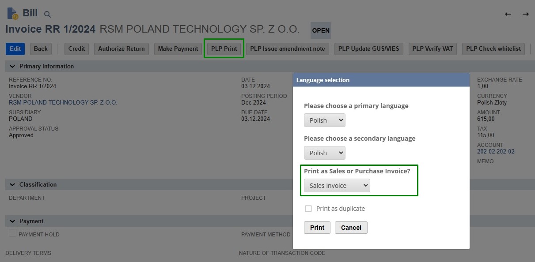535x262 pixels.
Task: Click the search magnifier icon beside Bill
Action: [x=47, y=15]
